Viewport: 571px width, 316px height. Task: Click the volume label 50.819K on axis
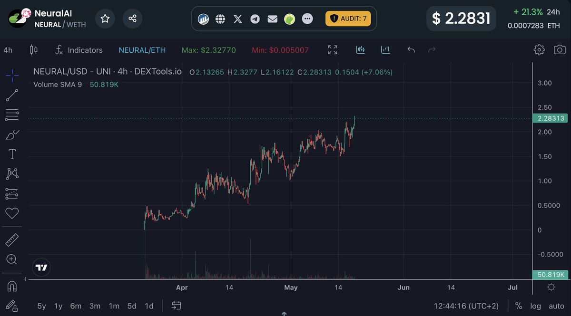click(551, 275)
